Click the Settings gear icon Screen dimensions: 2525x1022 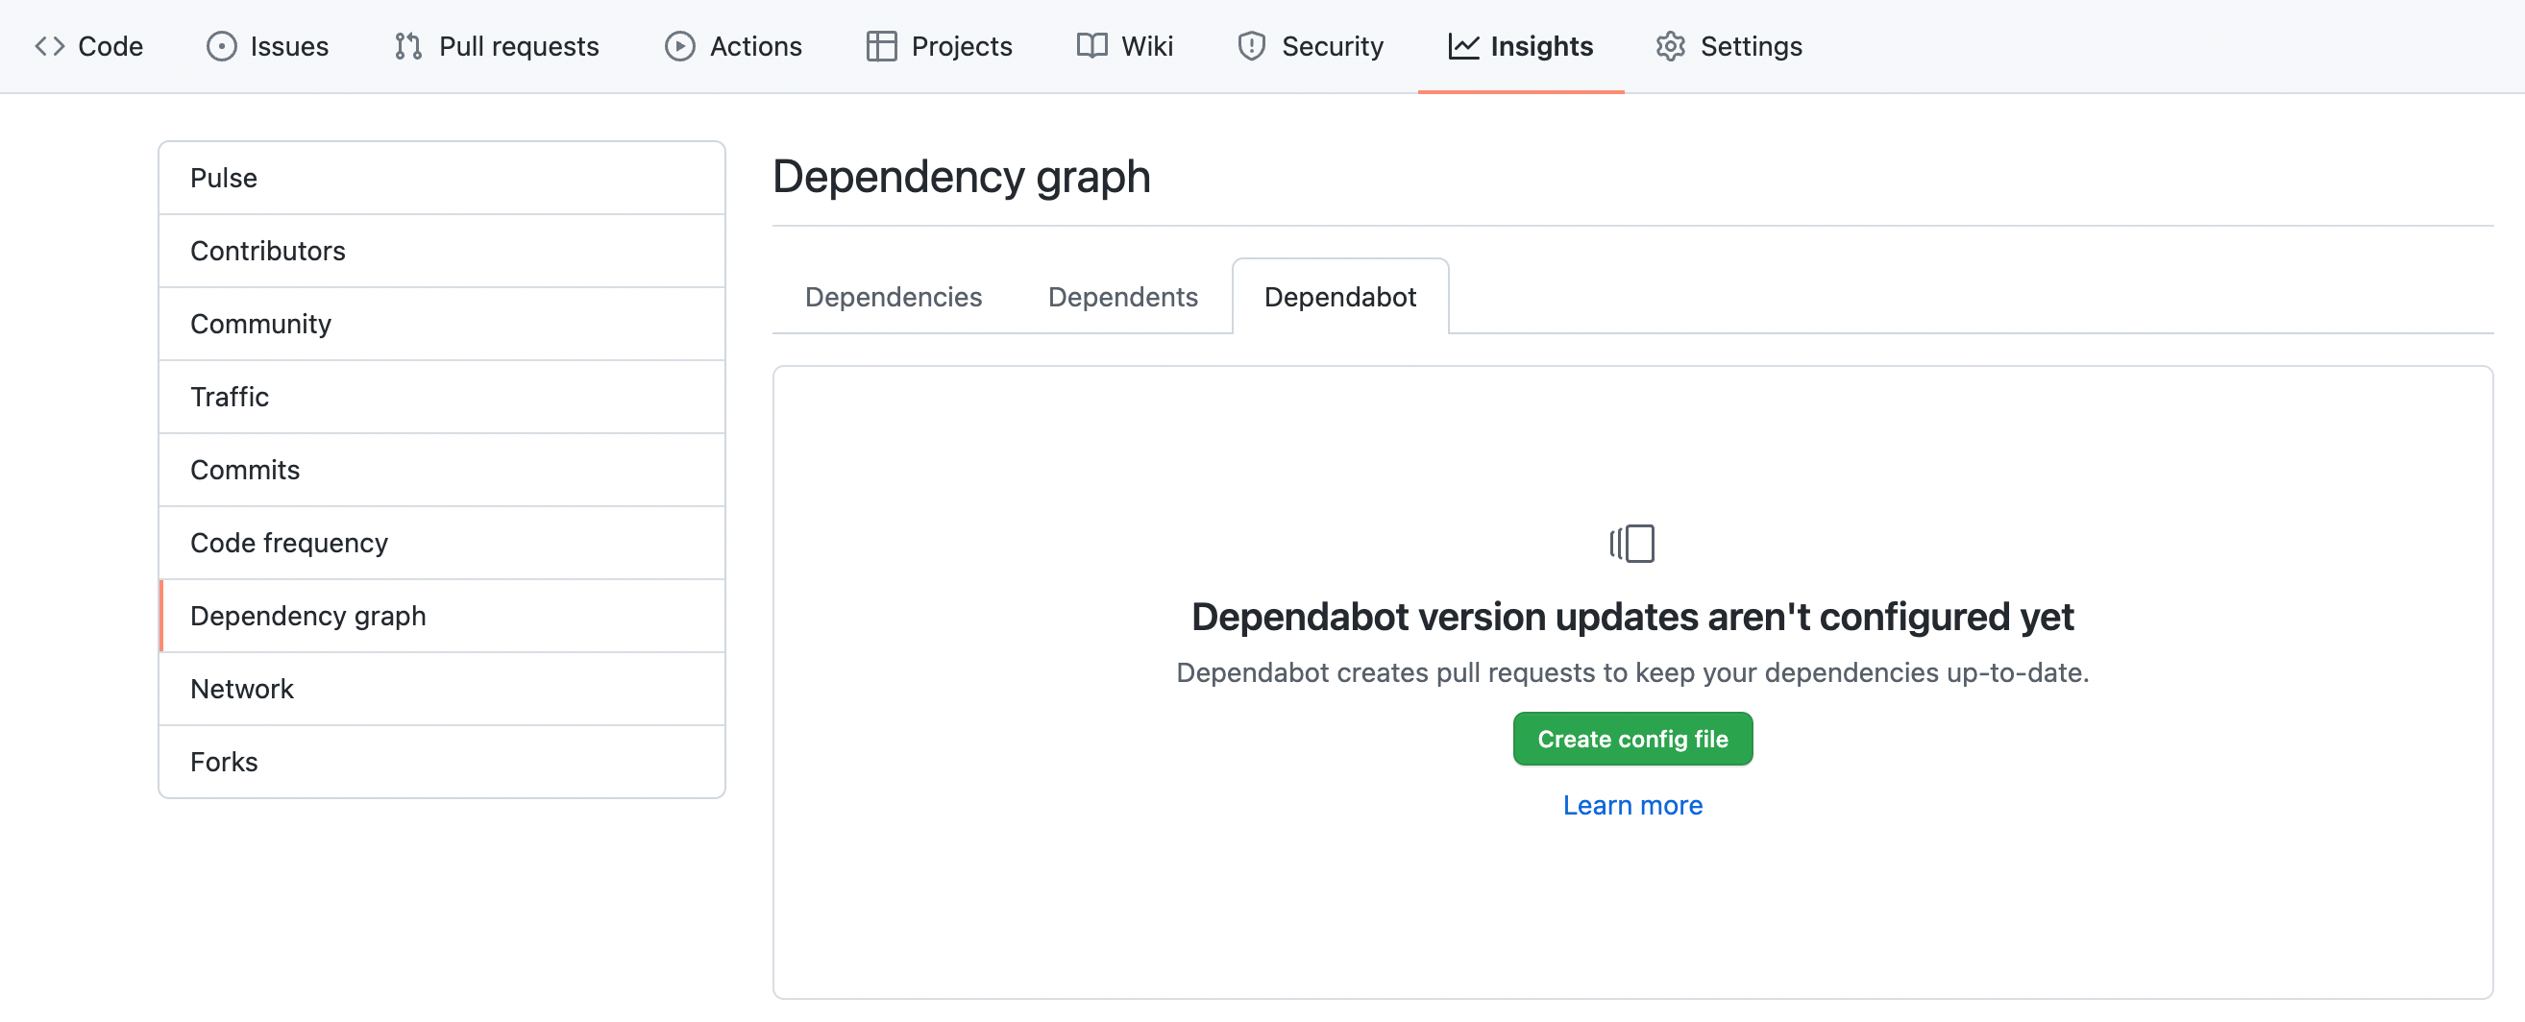tap(1670, 46)
